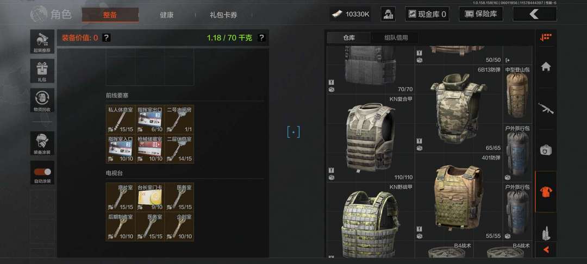Select the rifle weapons category icon
Image resolution: width=587 pixels, height=264 pixels.
tap(546, 109)
